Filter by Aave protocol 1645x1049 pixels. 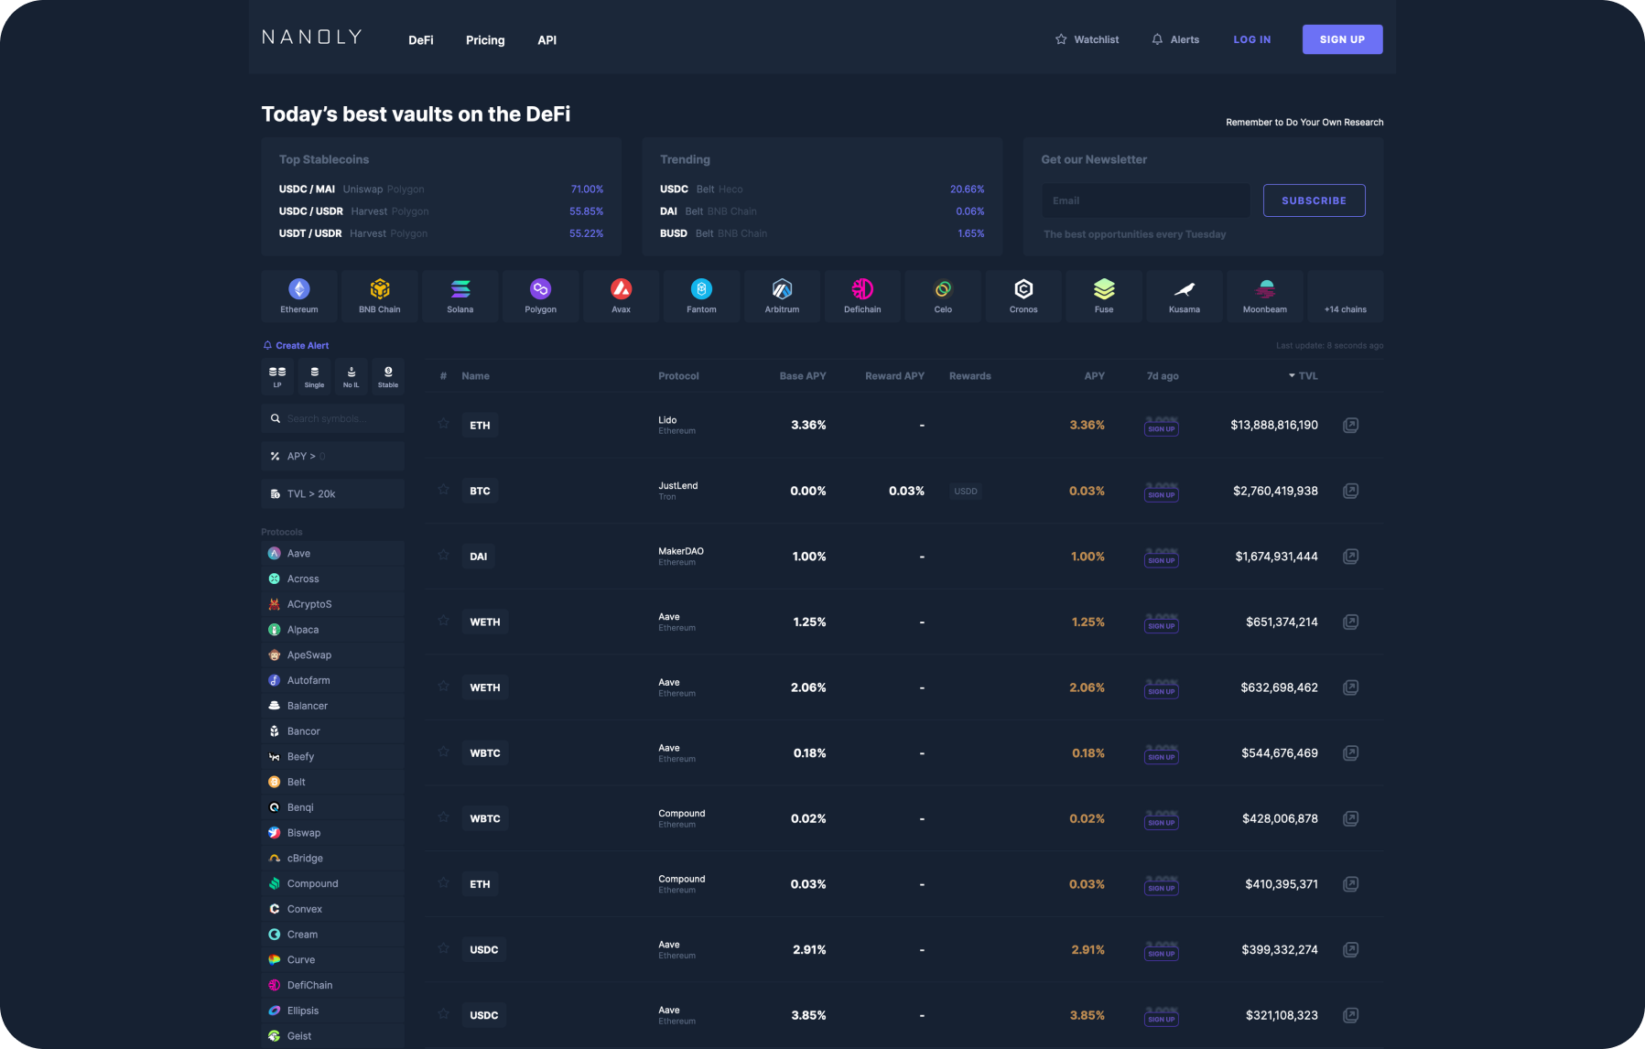click(x=332, y=554)
